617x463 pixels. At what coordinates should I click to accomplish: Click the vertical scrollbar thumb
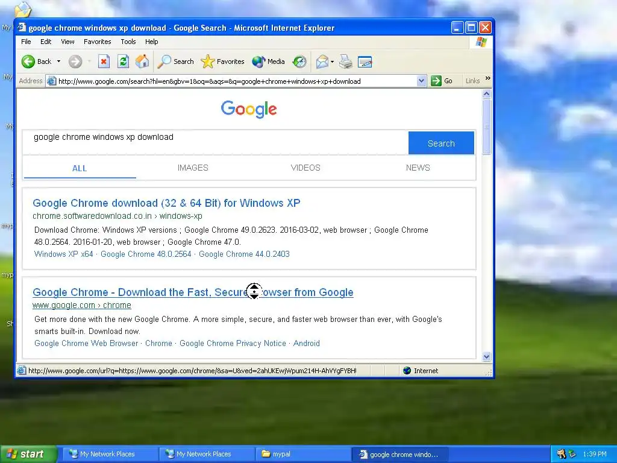[x=487, y=127]
